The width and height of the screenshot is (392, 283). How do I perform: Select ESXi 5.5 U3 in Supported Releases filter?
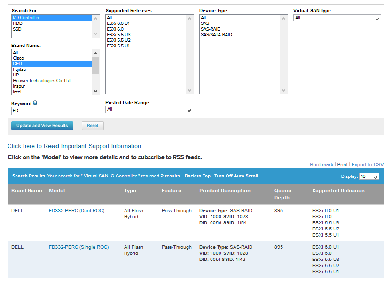[146, 35]
